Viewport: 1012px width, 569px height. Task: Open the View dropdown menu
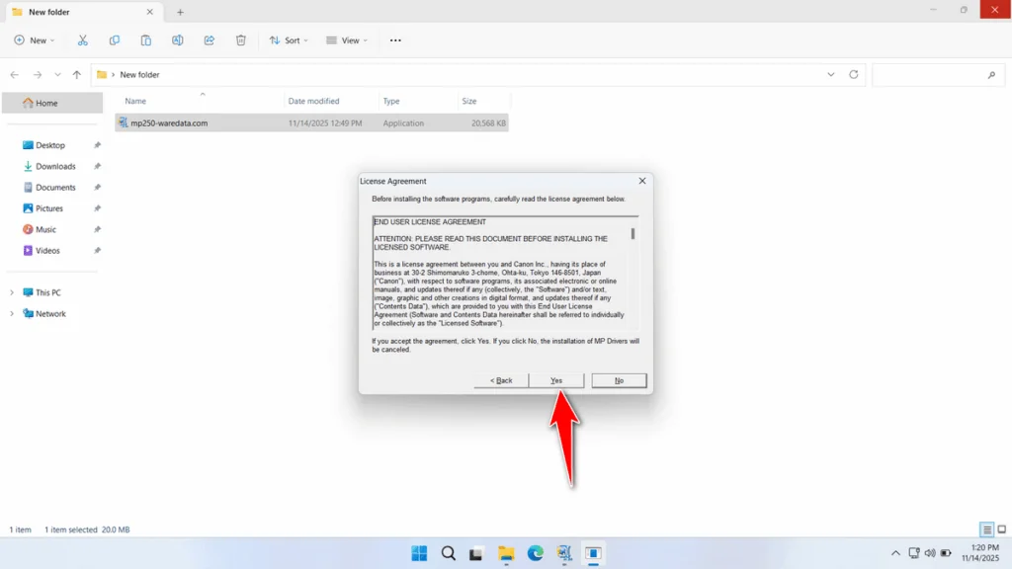click(348, 40)
